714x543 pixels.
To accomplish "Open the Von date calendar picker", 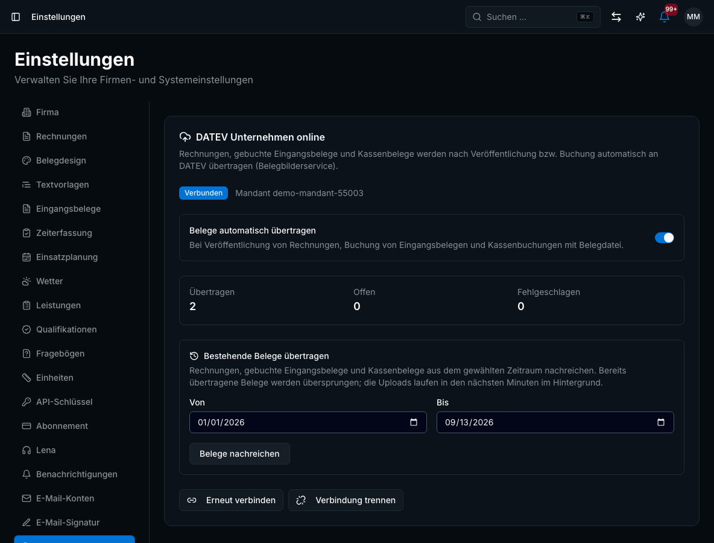I will click(414, 422).
